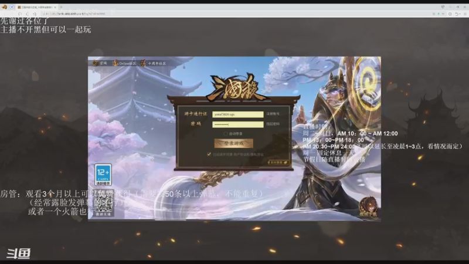Click the QR code below the age badge

103,205
